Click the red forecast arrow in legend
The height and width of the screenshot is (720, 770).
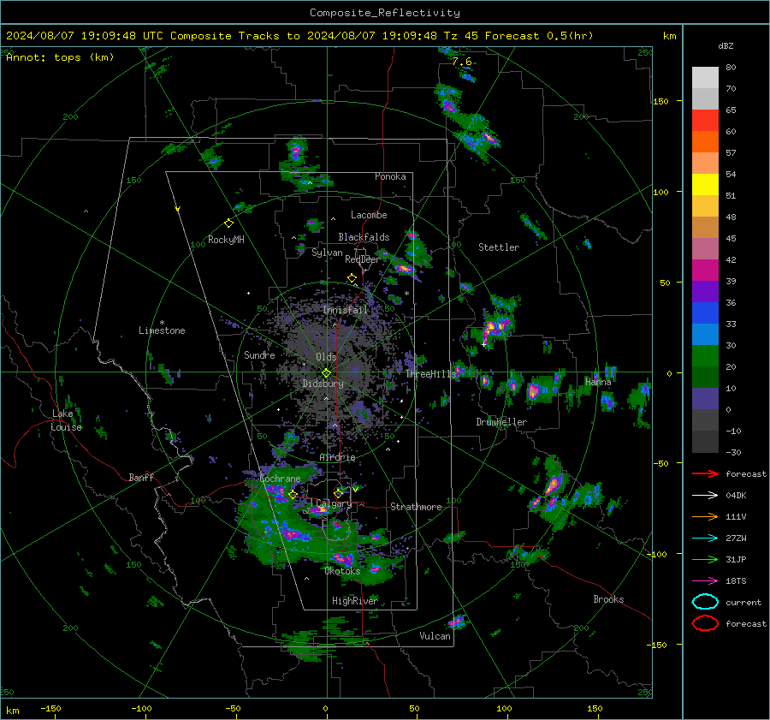click(x=705, y=473)
